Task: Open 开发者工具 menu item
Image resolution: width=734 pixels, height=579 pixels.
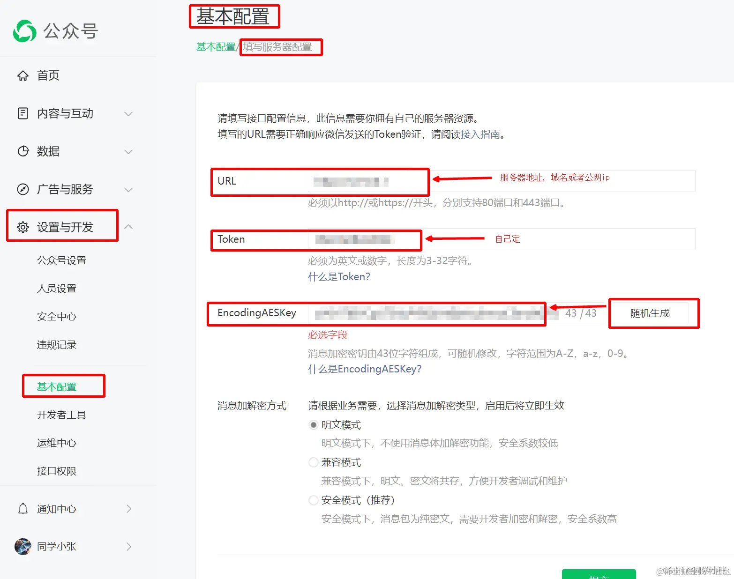Action: pyautogui.click(x=61, y=415)
